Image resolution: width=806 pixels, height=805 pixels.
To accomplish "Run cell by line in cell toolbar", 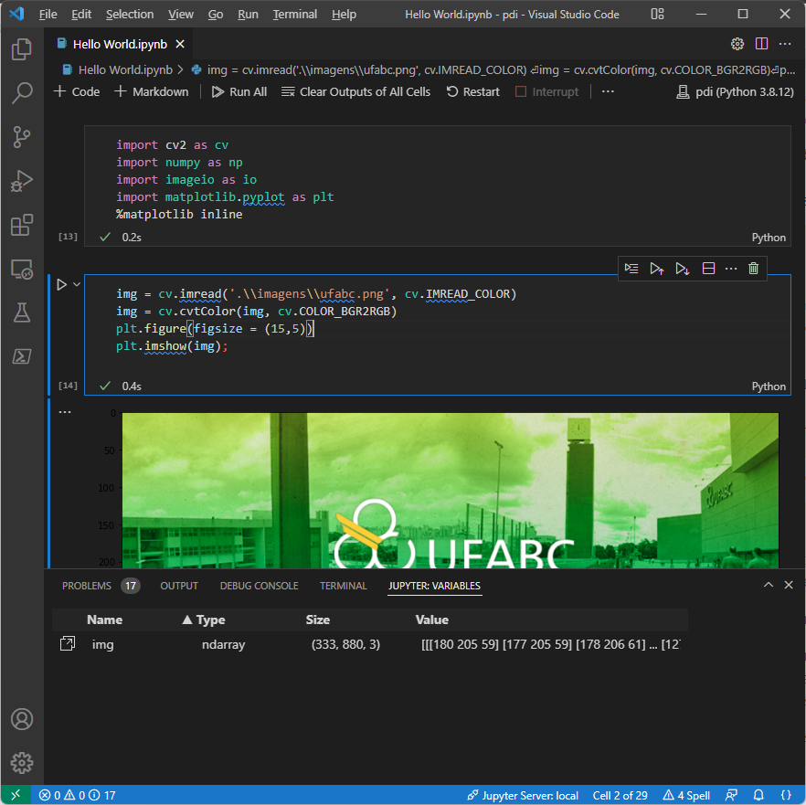I will [x=631, y=269].
